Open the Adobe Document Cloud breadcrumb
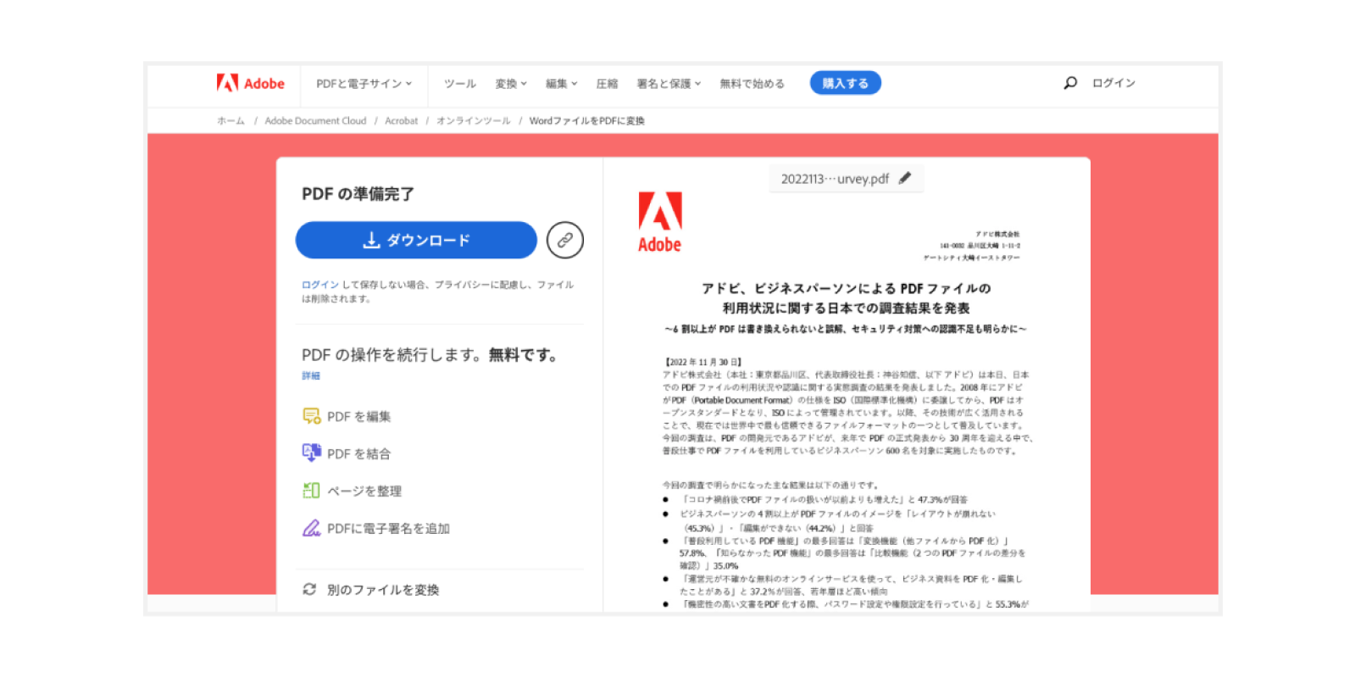Screen dimensions: 1366x678 pos(315,120)
